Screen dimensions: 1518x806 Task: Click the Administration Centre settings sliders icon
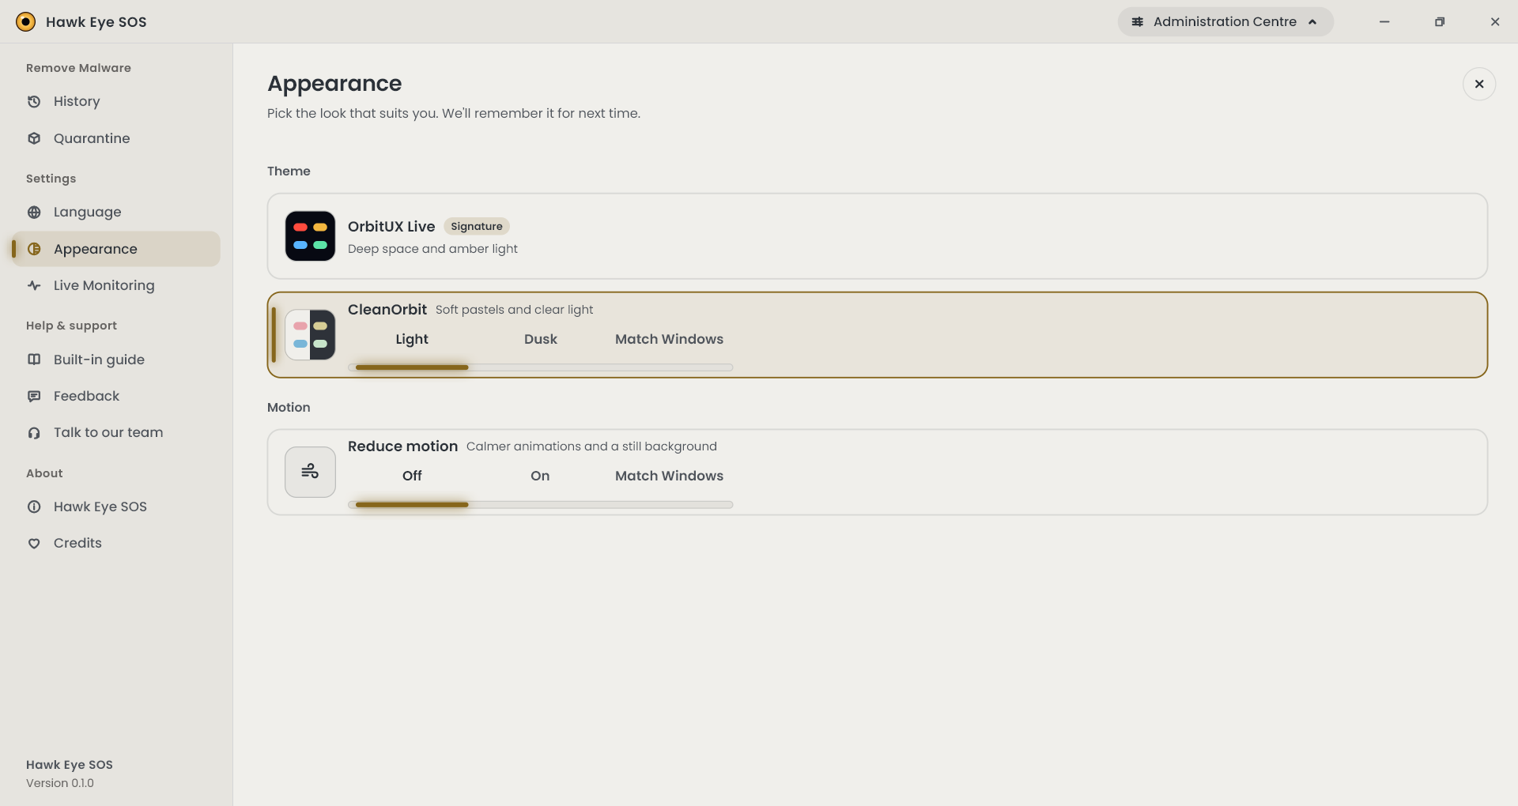[1138, 21]
